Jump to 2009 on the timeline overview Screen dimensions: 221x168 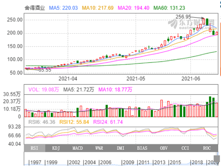coord(127,162)
